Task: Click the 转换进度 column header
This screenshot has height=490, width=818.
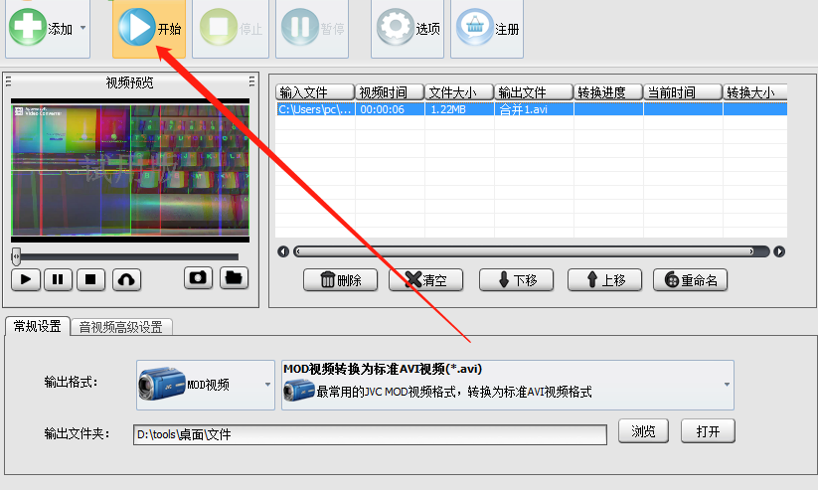Action: tap(608, 92)
